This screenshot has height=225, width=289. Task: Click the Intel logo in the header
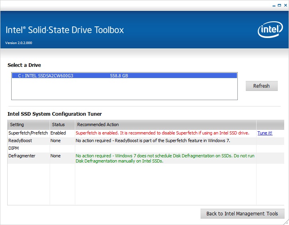(x=270, y=30)
